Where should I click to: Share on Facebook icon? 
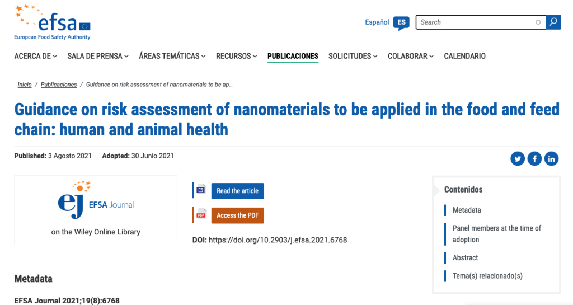[534, 159]
